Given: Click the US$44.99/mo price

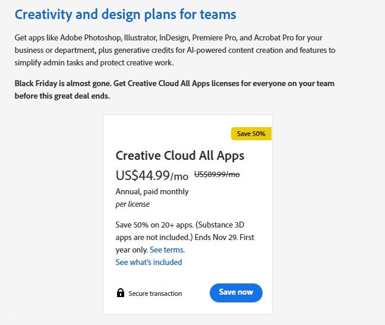Looking at the screenshot, I should coord(152,175).
